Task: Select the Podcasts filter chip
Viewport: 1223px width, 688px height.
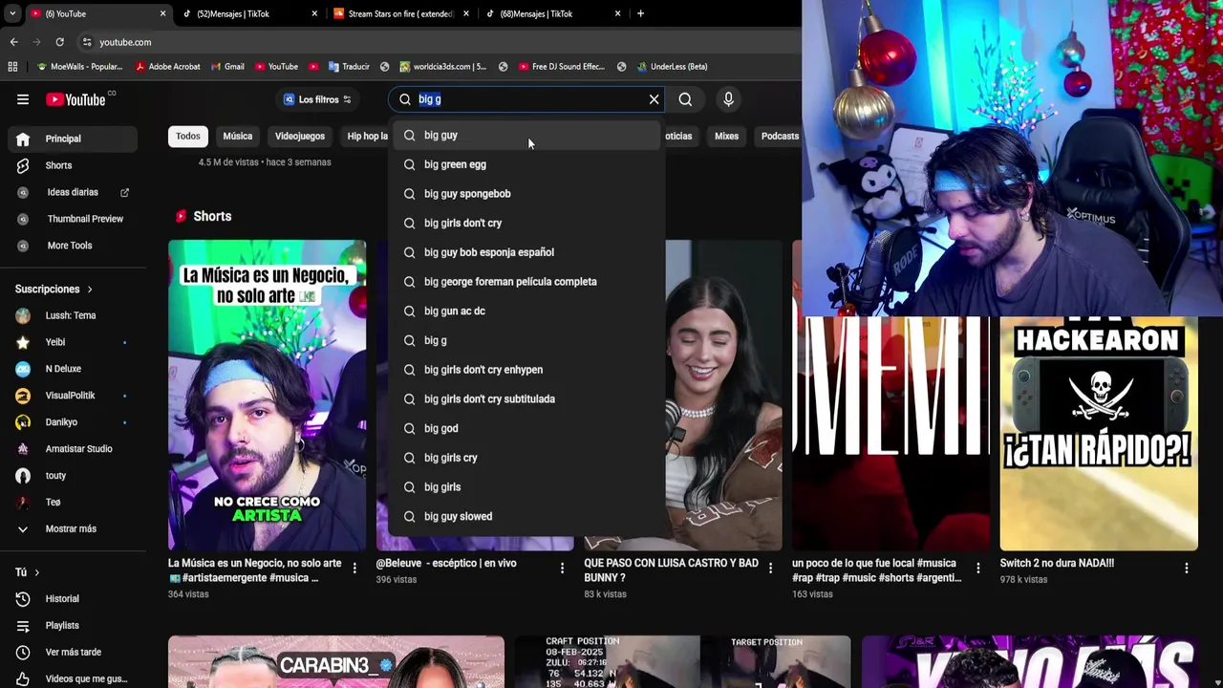Action: pyautogui.click(x=780, y=136)
